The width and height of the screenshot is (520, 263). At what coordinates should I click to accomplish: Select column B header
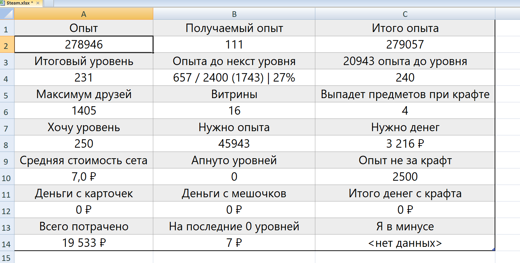point(234,14)
